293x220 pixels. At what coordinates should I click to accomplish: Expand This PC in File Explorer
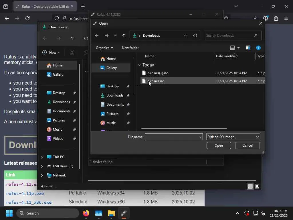click(x=42, y=157)
